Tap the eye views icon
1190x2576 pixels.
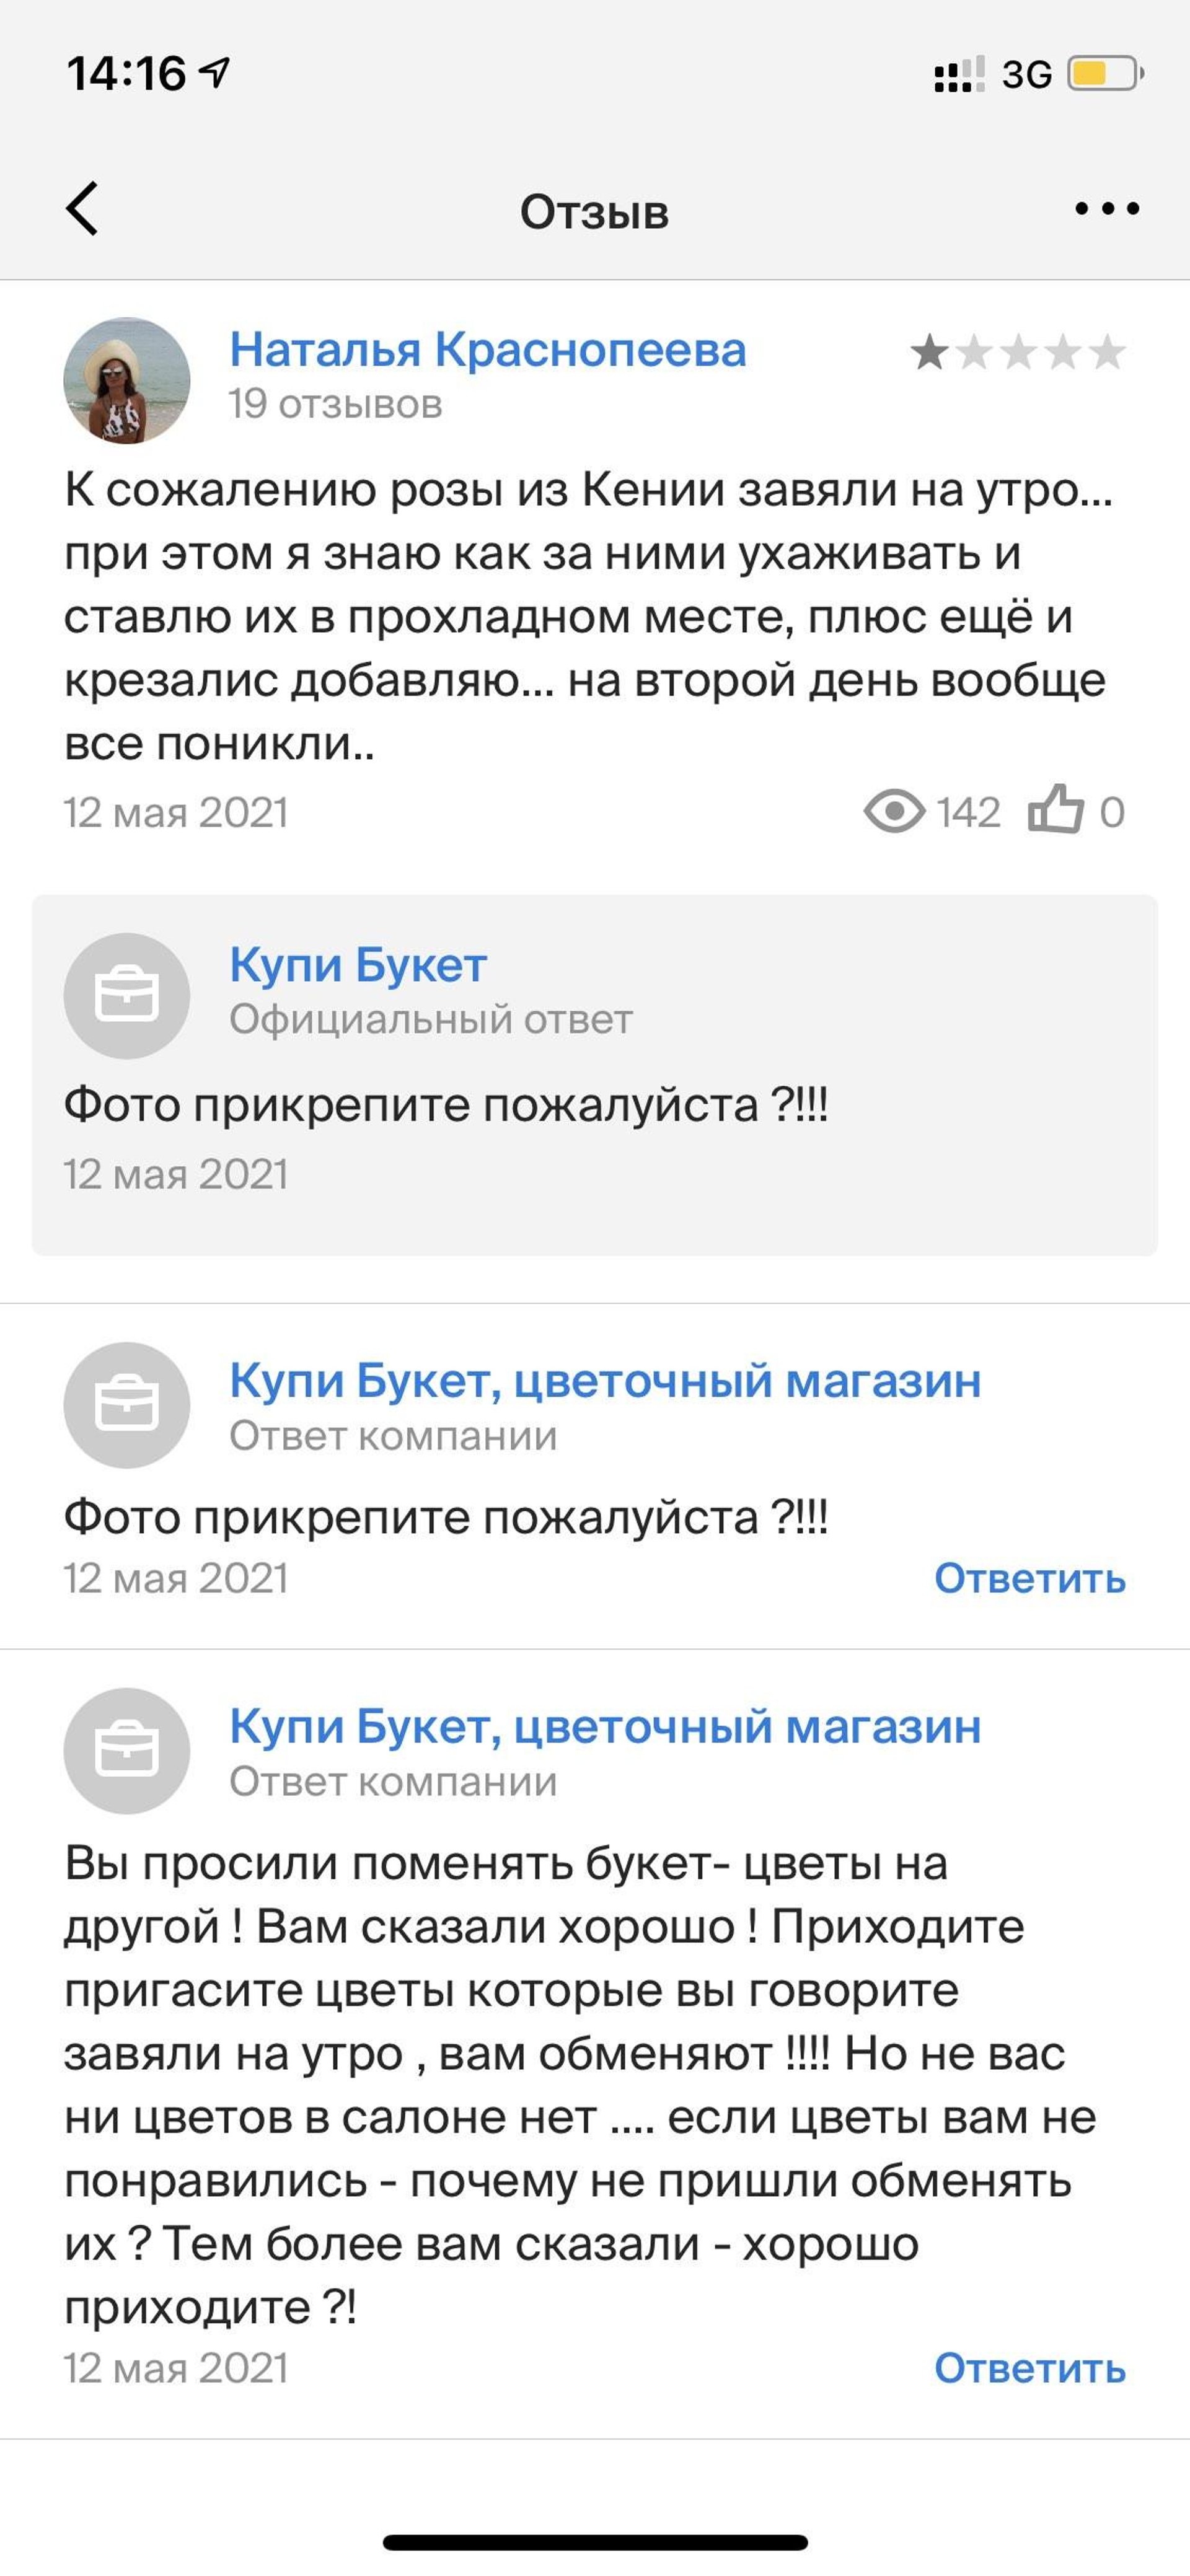pyautogui.click(x=894, y=811)
